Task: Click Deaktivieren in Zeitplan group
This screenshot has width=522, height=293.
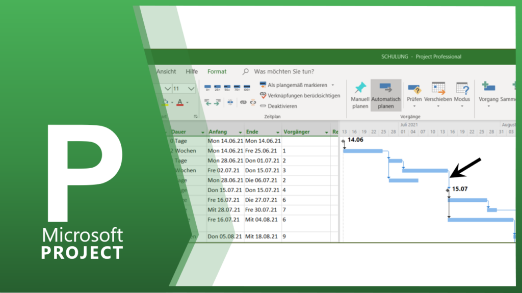Action: (x=278, y=106)
